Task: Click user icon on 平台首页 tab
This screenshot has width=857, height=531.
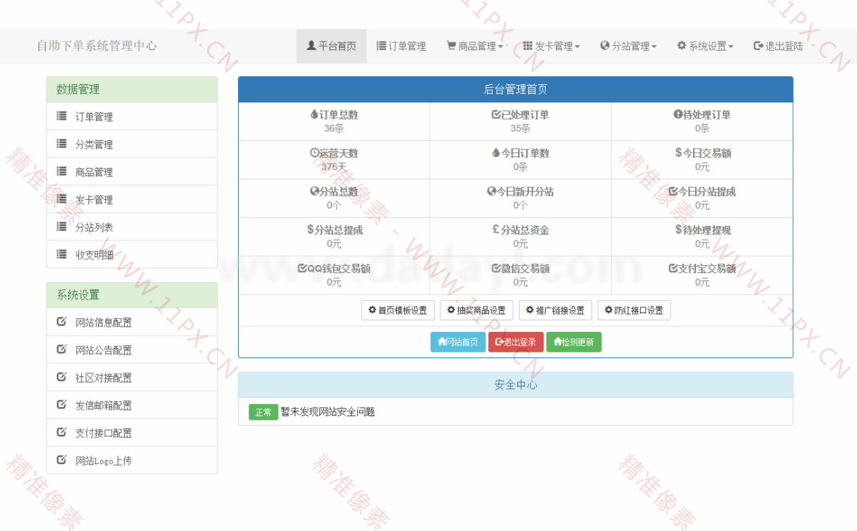Action: click(x=311, y=45)
